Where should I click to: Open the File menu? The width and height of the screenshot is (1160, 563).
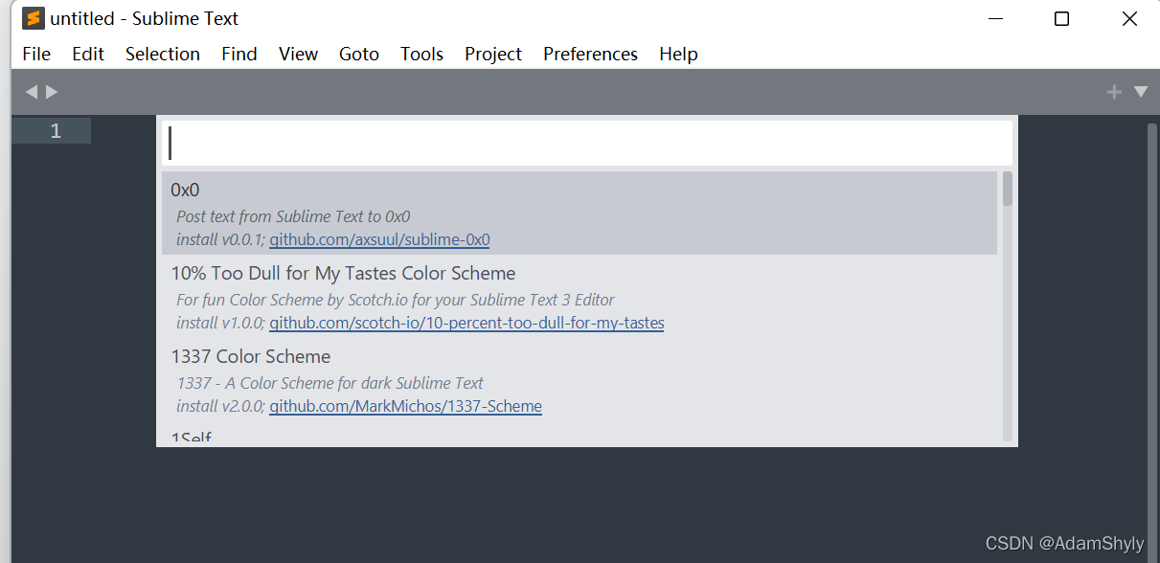point(36,54)
